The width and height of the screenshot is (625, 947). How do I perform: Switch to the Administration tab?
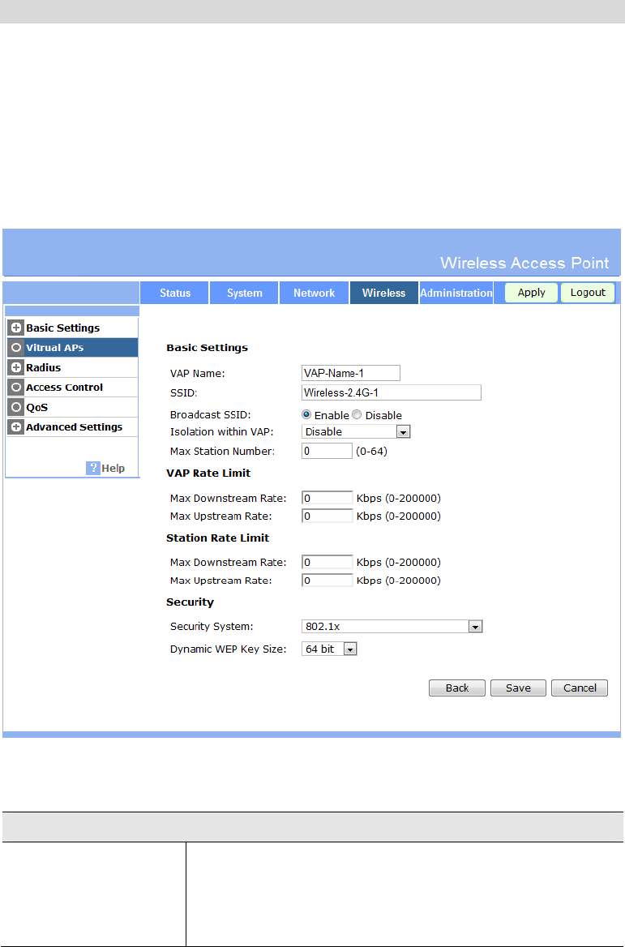tap(456, 293)
